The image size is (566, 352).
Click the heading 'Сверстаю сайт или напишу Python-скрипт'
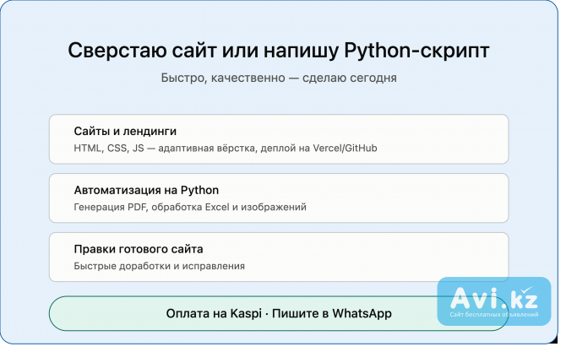tap(278, 50)
